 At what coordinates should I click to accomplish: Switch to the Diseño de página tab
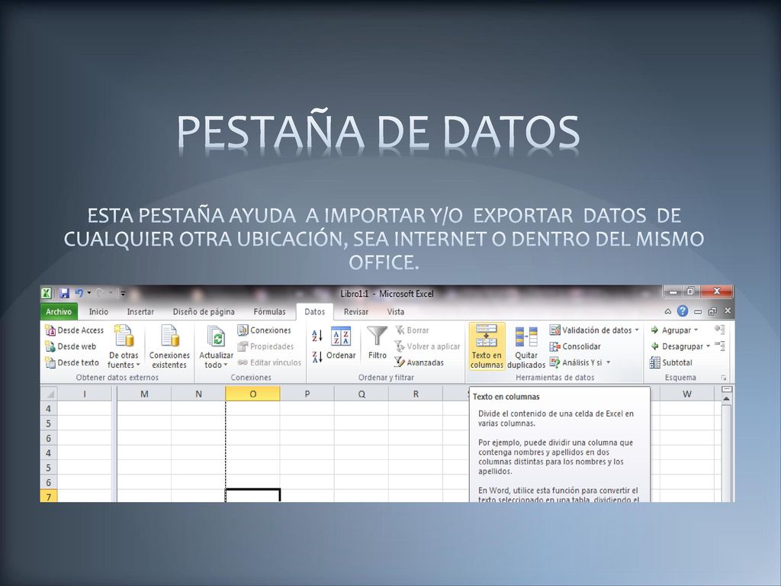pyautogui.click(x=204, y=312)
